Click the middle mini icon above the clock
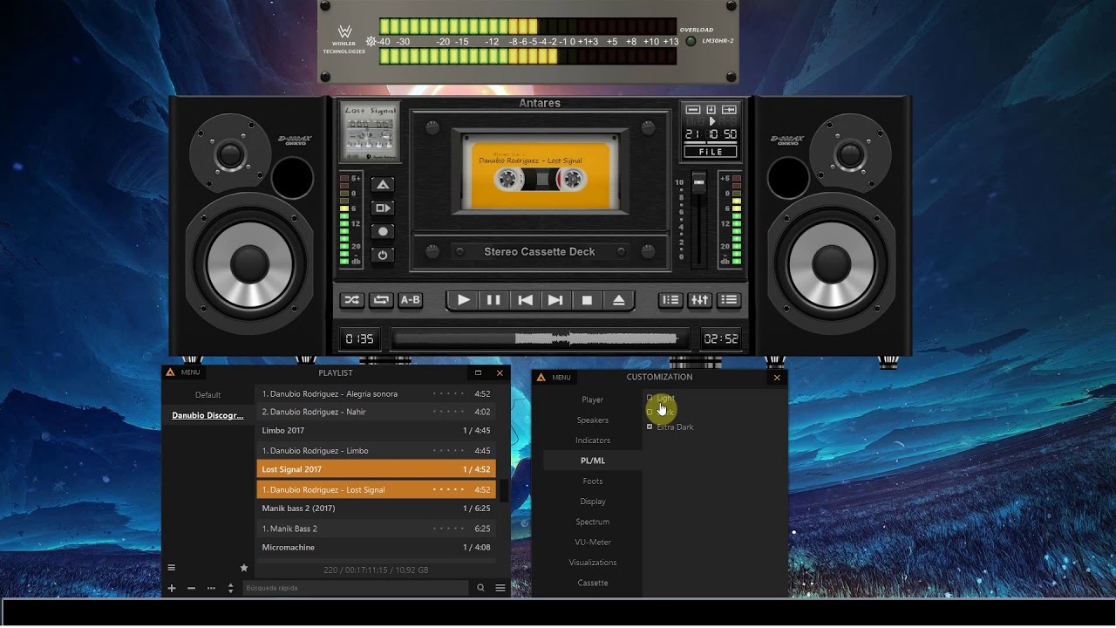Screen dimensions: 1116x628 711,110
